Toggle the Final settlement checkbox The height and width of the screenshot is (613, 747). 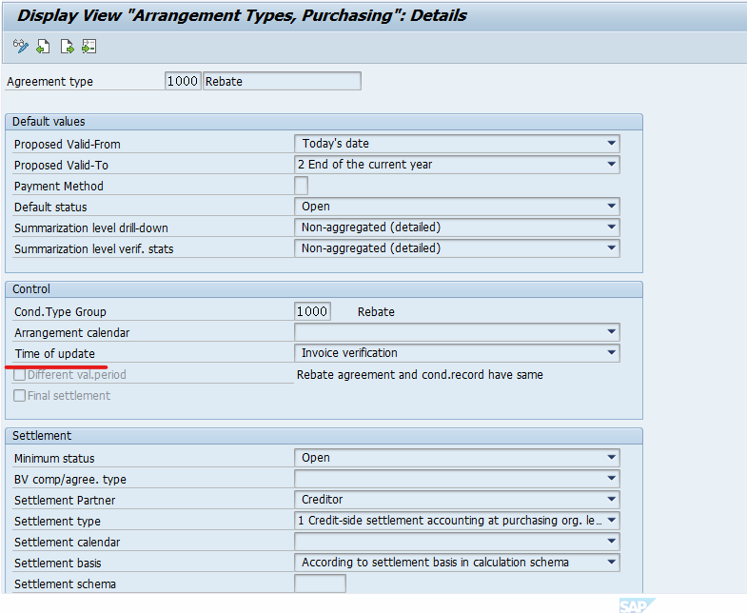tap(20, 396)
